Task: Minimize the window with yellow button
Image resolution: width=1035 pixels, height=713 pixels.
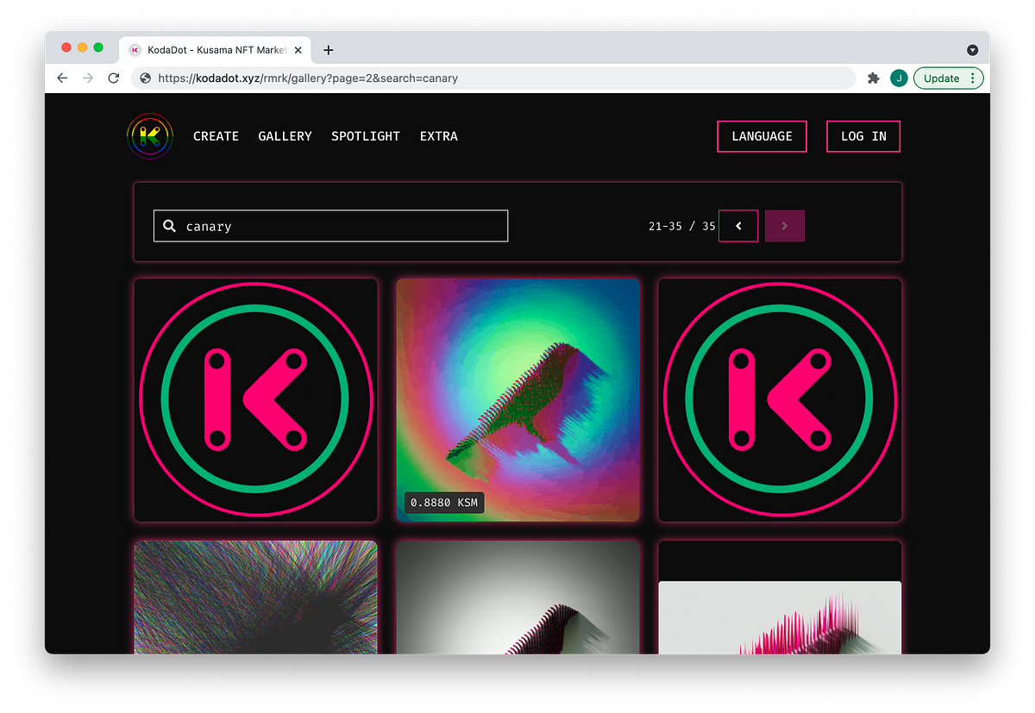Action: pyautogui.click(x=82, y=47)
